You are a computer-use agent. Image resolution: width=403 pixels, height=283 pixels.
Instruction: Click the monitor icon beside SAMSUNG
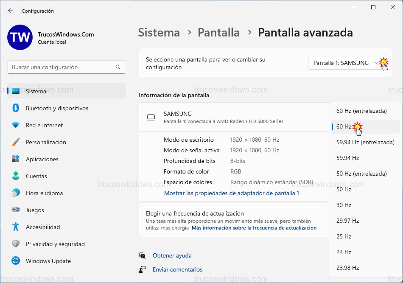(x=151, y=118)
